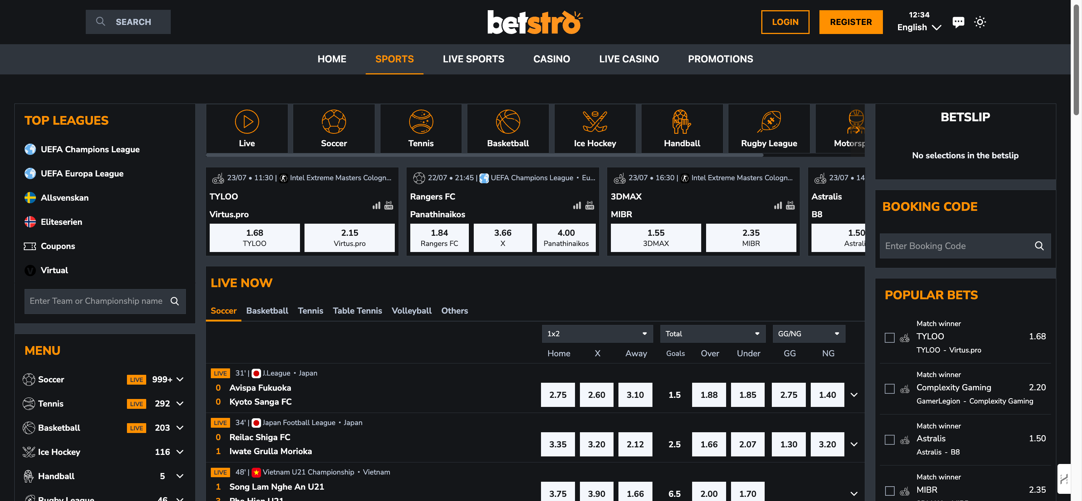
Task: Switch Live Now to Table Tennis tab
Action: click(x=357, y=311)
